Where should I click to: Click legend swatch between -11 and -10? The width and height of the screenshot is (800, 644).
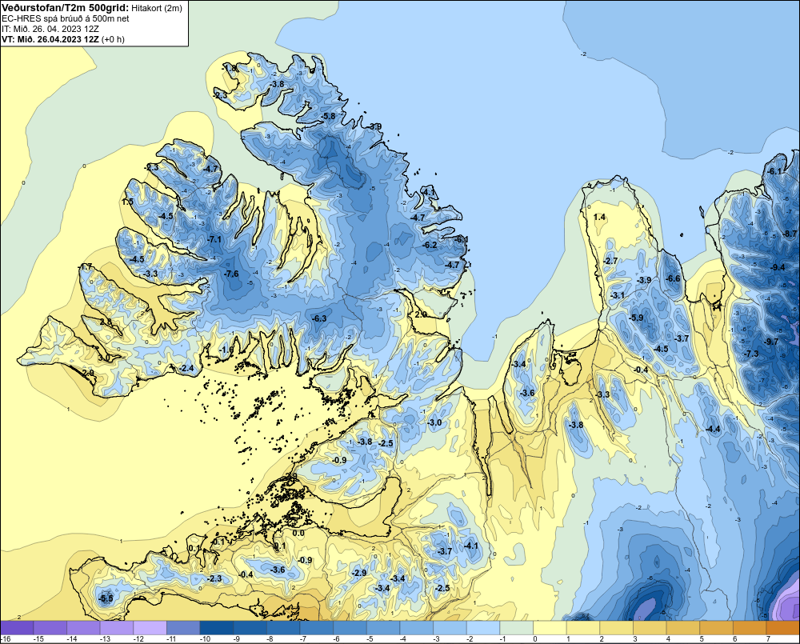point(183,628)
